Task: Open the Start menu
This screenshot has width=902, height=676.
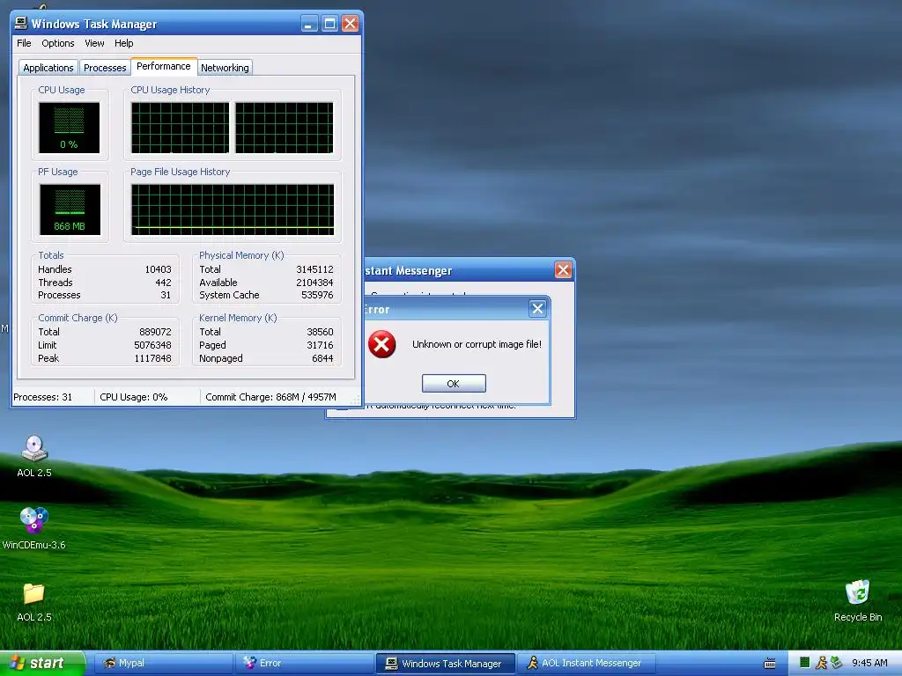Action: click(x=42, y=663)
